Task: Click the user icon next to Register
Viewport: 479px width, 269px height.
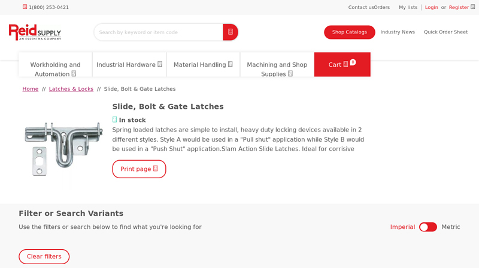Action: (x=473, y=7)
